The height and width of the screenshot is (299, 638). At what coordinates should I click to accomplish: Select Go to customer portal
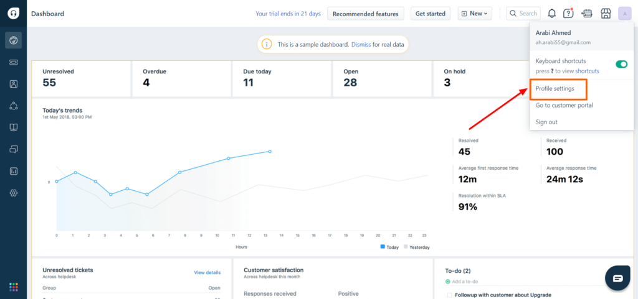click(x=564, y=106)
